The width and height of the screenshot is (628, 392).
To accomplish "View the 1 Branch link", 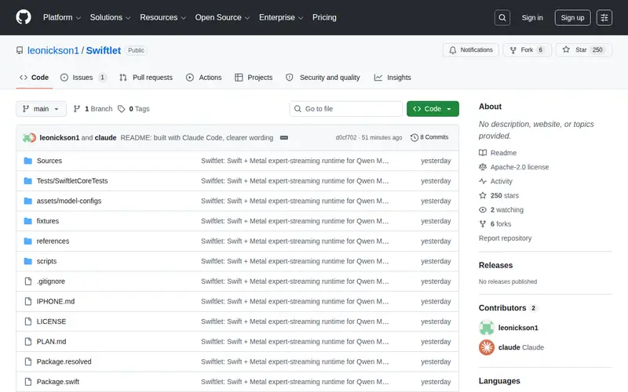I will 93,109.
